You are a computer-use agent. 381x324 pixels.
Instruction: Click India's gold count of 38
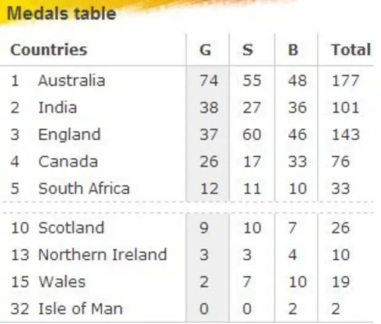pos(209,108)
